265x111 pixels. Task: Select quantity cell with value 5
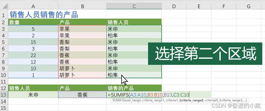[33, 29]
